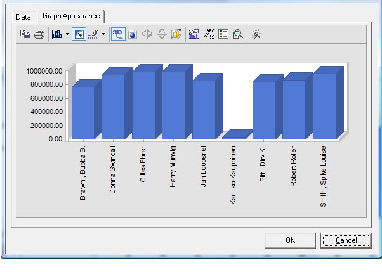
Task: Open the blue sphere rotation tool
Action: click(133, 34)
